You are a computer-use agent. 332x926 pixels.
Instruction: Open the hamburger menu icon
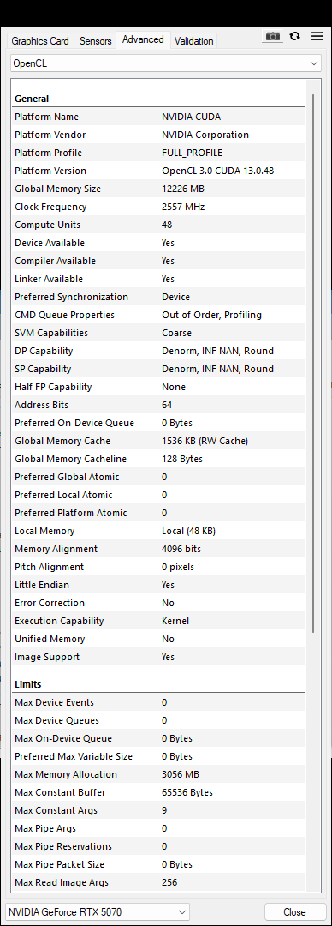coord(317,36)
